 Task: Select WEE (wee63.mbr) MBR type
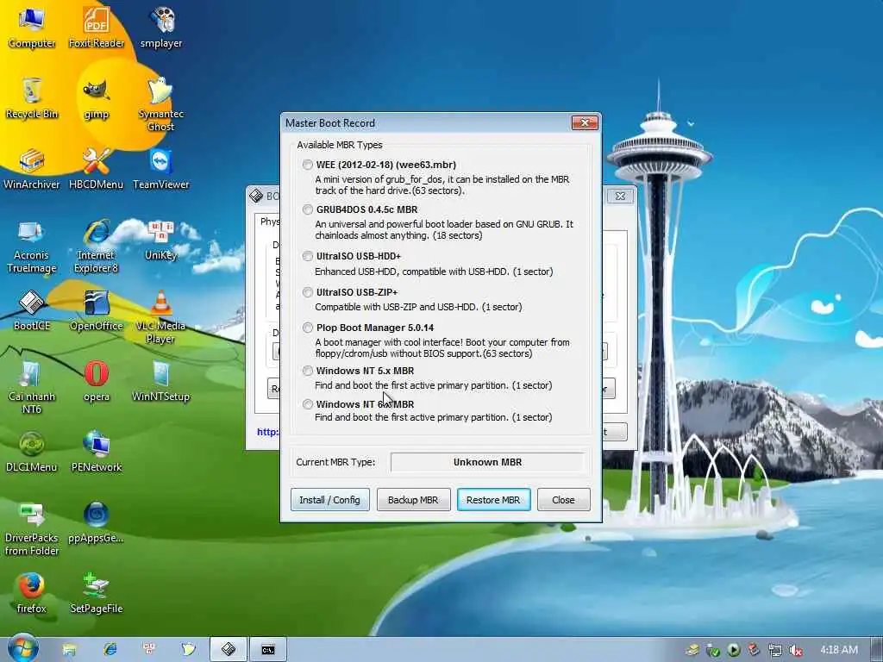pos(308,165)
